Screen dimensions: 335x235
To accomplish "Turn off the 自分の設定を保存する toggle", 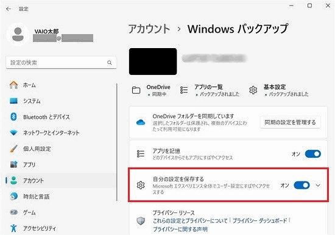I will coord(301,185).
